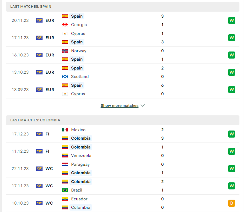
Task: Click the Last Matches: Colombia header
Action: [123, 120]
